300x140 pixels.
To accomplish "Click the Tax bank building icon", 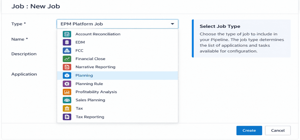I will [67, 108].
